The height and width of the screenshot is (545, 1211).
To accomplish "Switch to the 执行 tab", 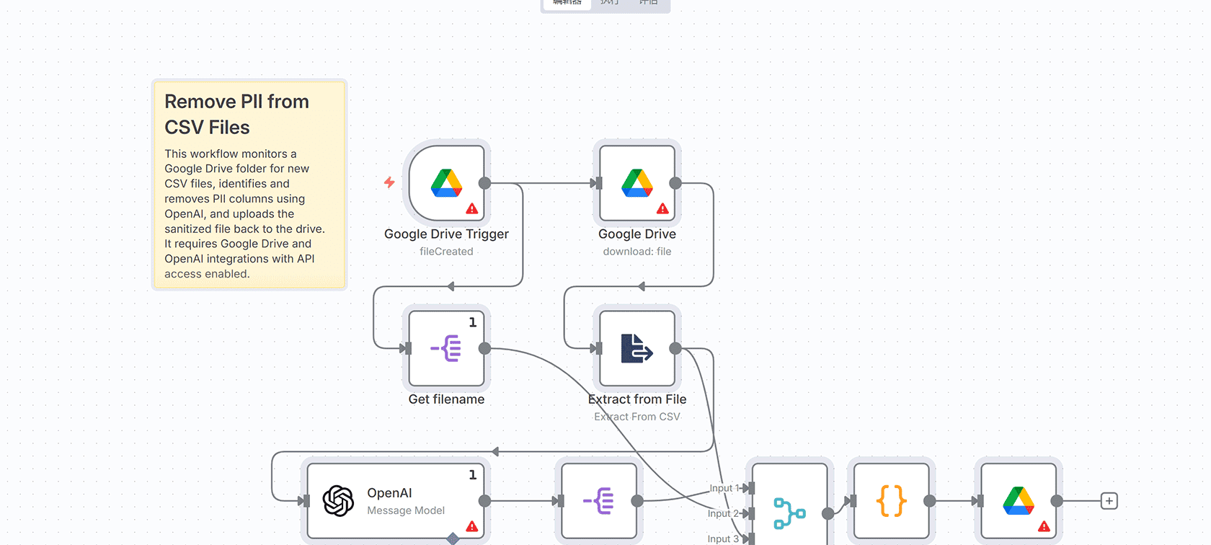I will (610, 3).
